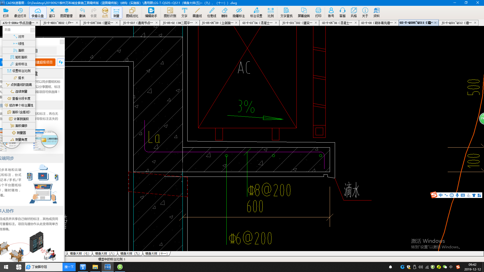Choose 坐标标注 coordinate annotation
This screenshot has width=484, height=272.
19,64
